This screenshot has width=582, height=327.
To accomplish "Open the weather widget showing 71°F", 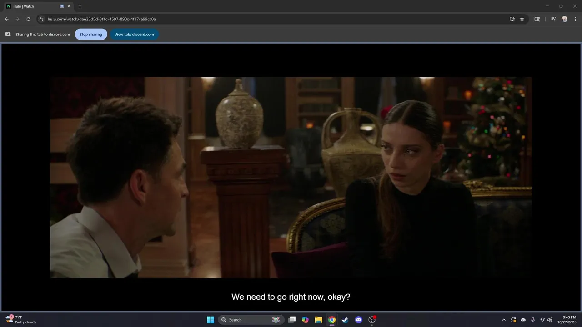I will point(21,320).
